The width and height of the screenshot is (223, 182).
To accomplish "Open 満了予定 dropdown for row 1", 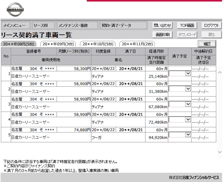I will coord(180,73).
